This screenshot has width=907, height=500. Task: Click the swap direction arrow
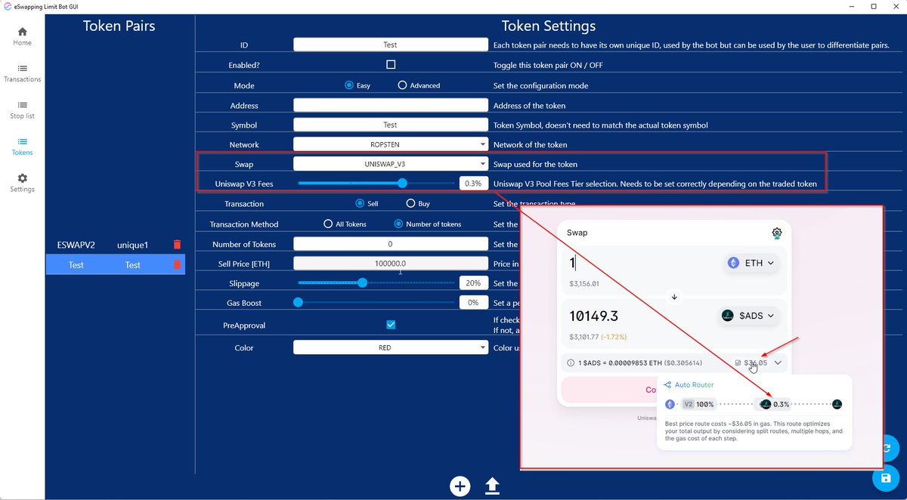point(674,297)
